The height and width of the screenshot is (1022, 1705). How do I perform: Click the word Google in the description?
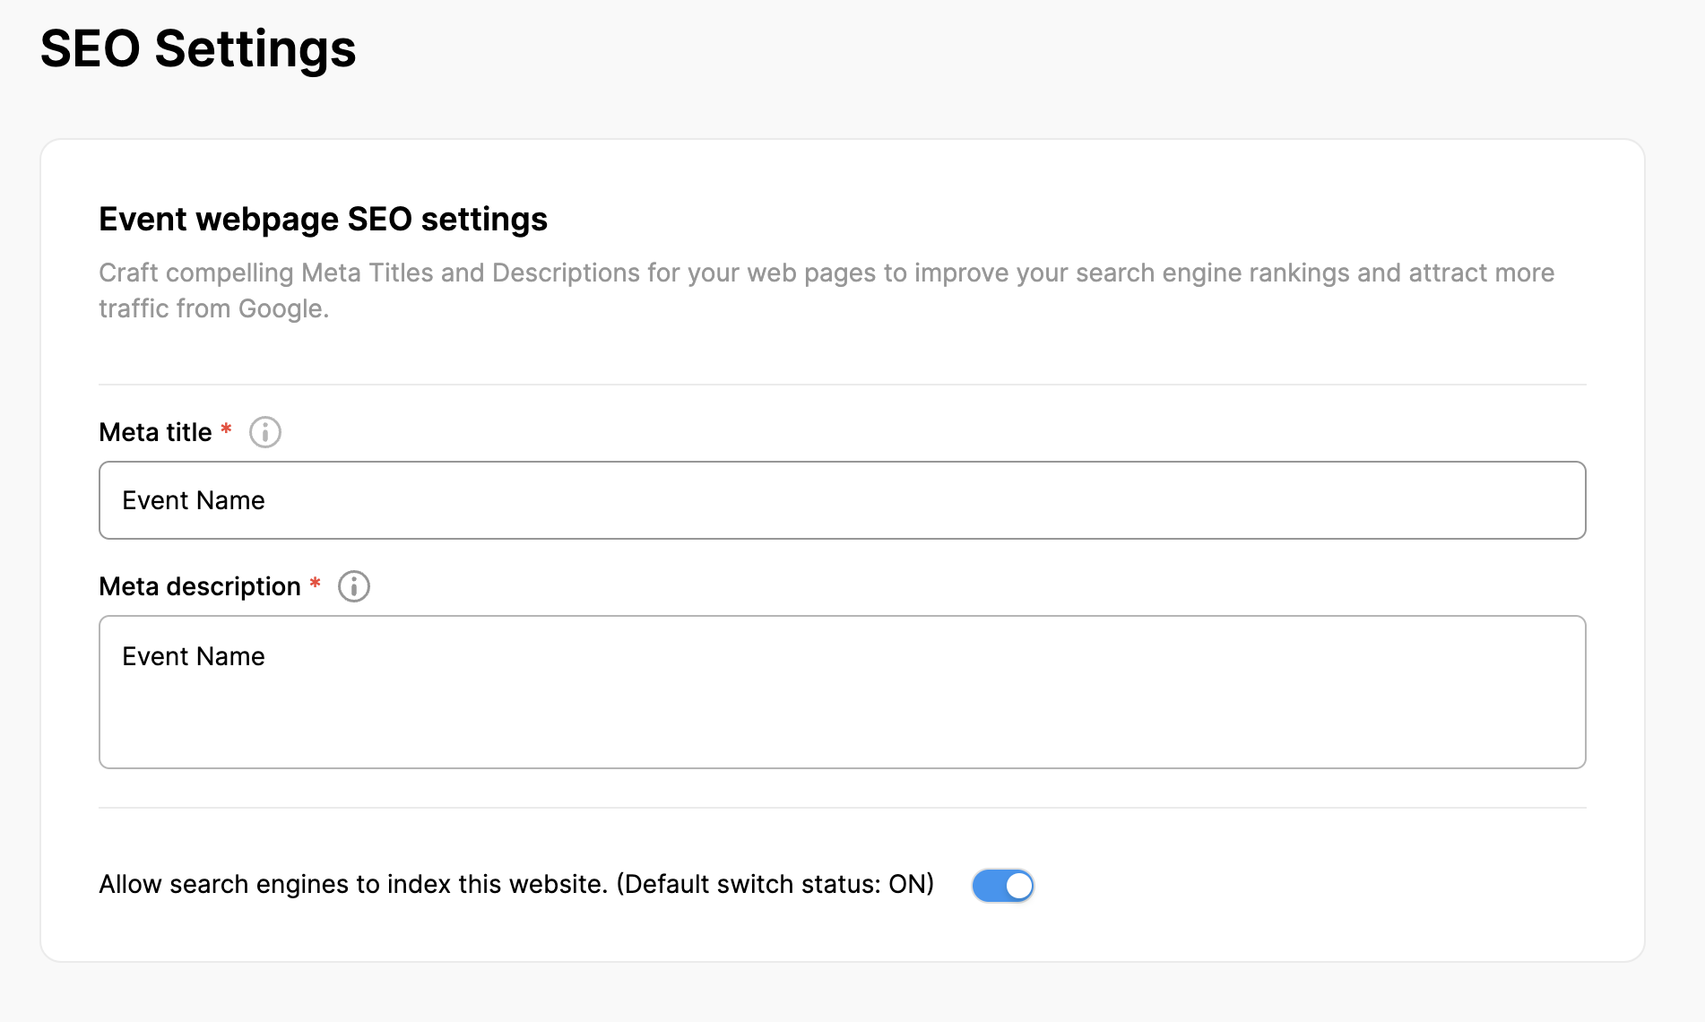[x=280, y=308]
